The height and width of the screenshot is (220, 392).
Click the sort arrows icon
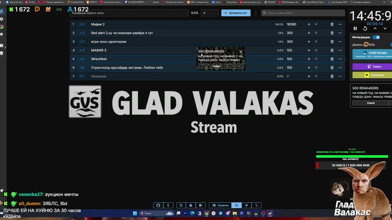click(x=256, y=205)
